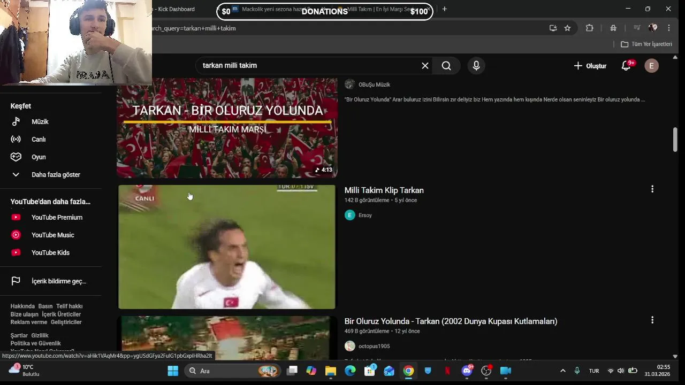Open YouTube notifications bell

626,66
